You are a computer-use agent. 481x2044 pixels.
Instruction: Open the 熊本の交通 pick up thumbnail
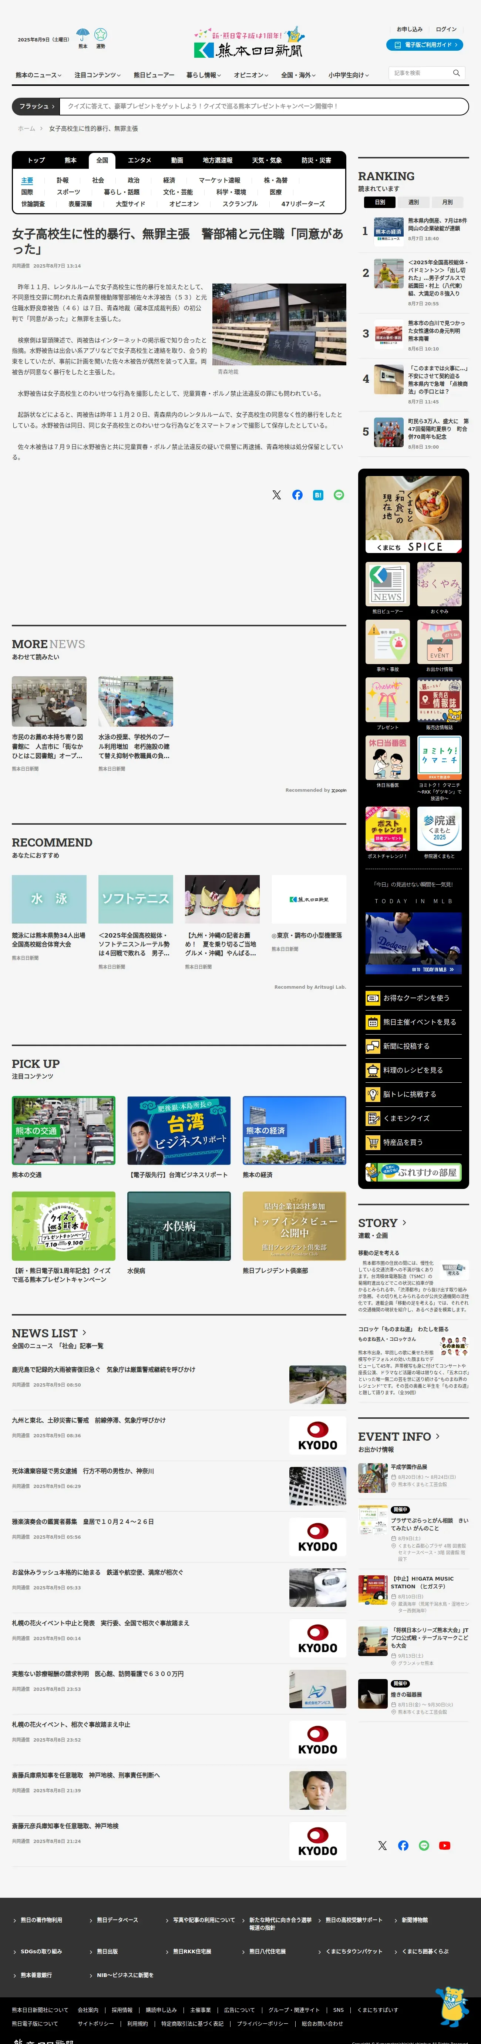tap(64, 1131)
